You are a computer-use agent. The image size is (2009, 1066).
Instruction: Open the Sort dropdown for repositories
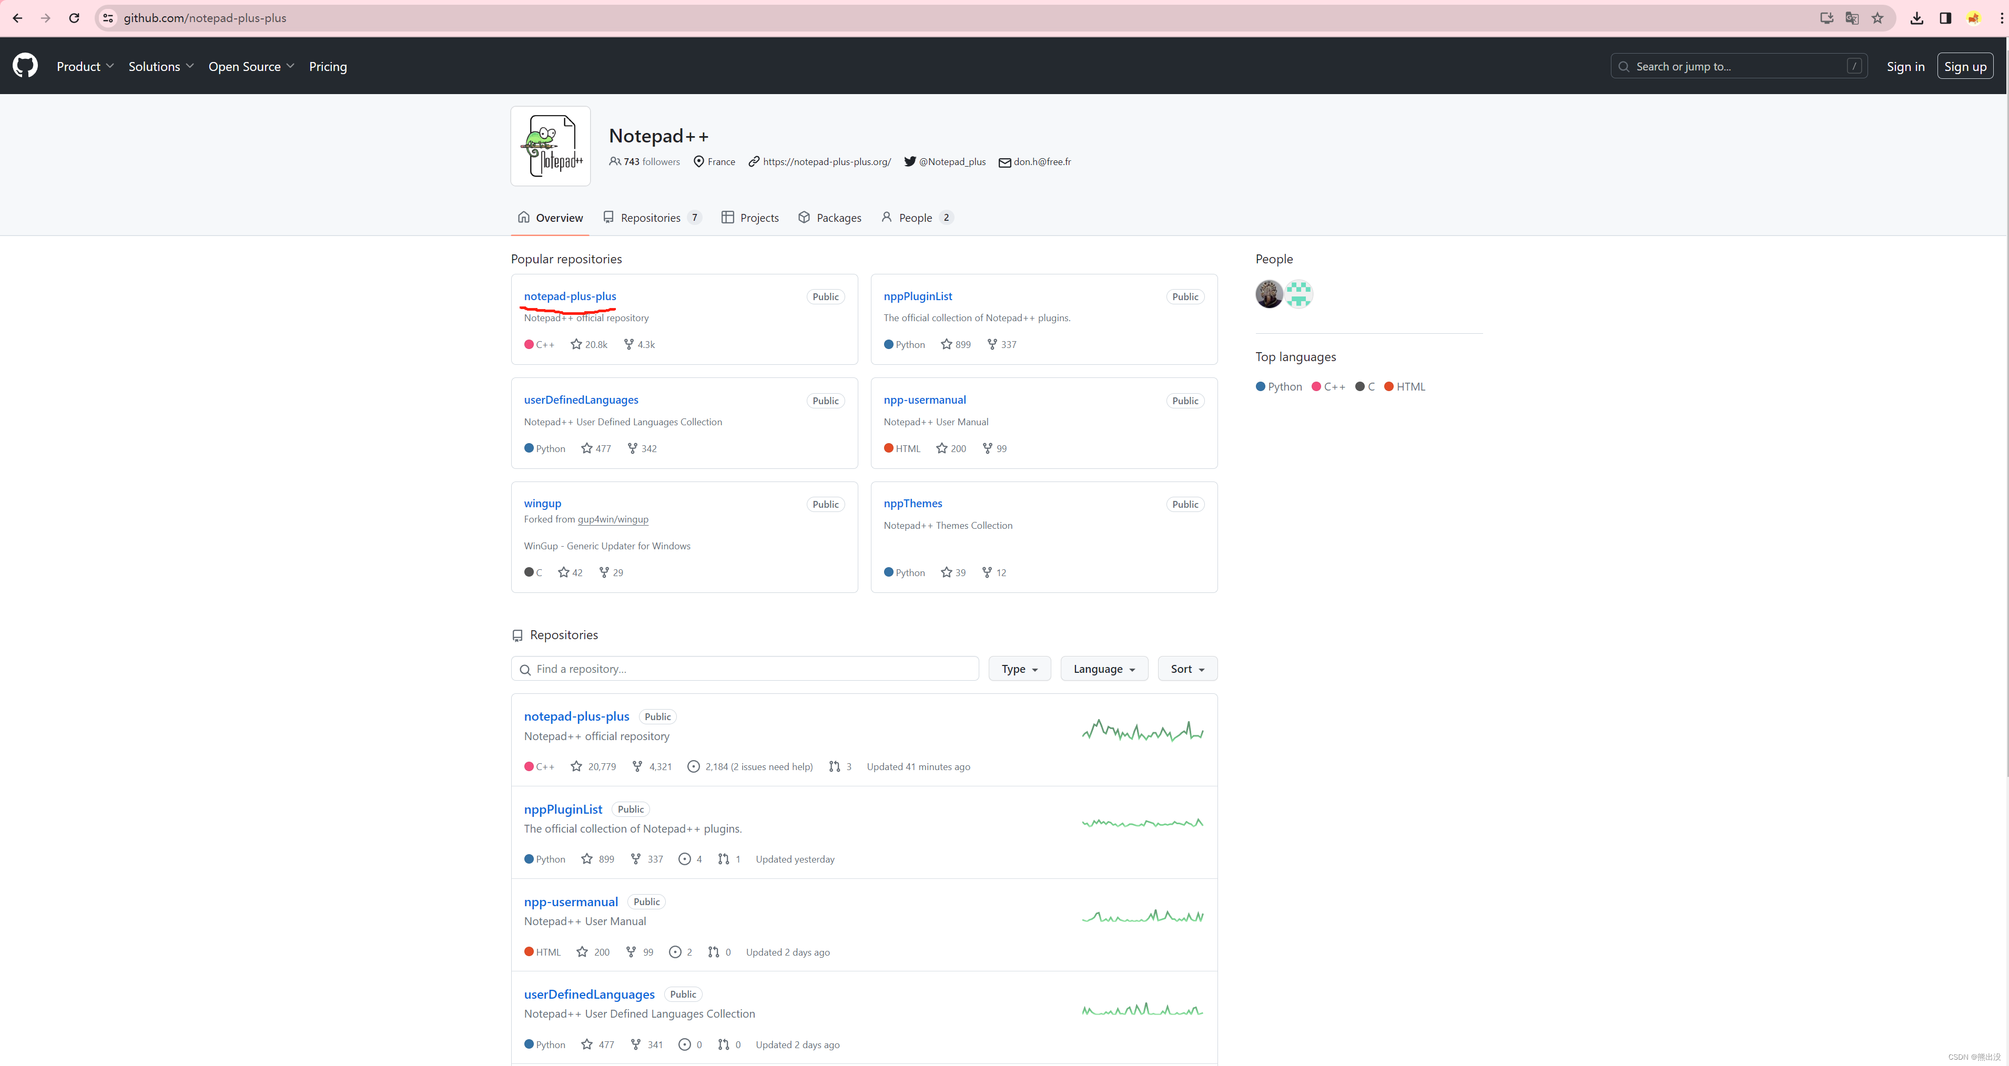[x=1185, y=668]
